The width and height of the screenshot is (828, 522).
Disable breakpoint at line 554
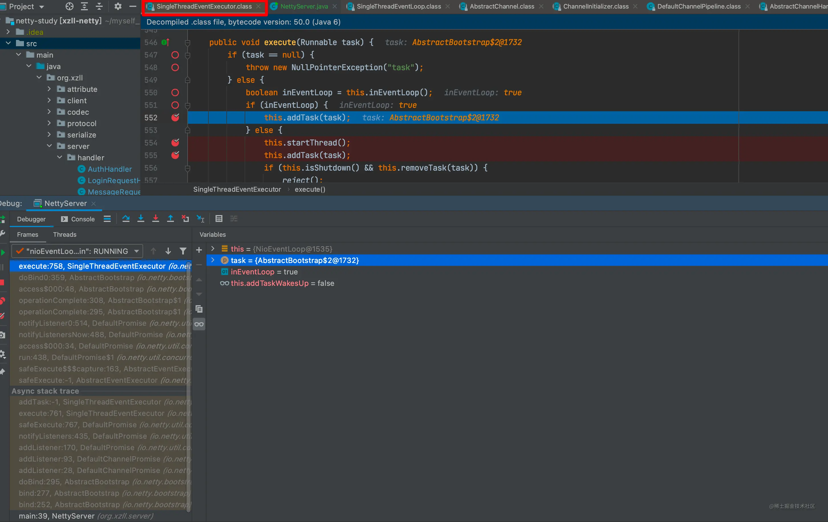[175, 142]
